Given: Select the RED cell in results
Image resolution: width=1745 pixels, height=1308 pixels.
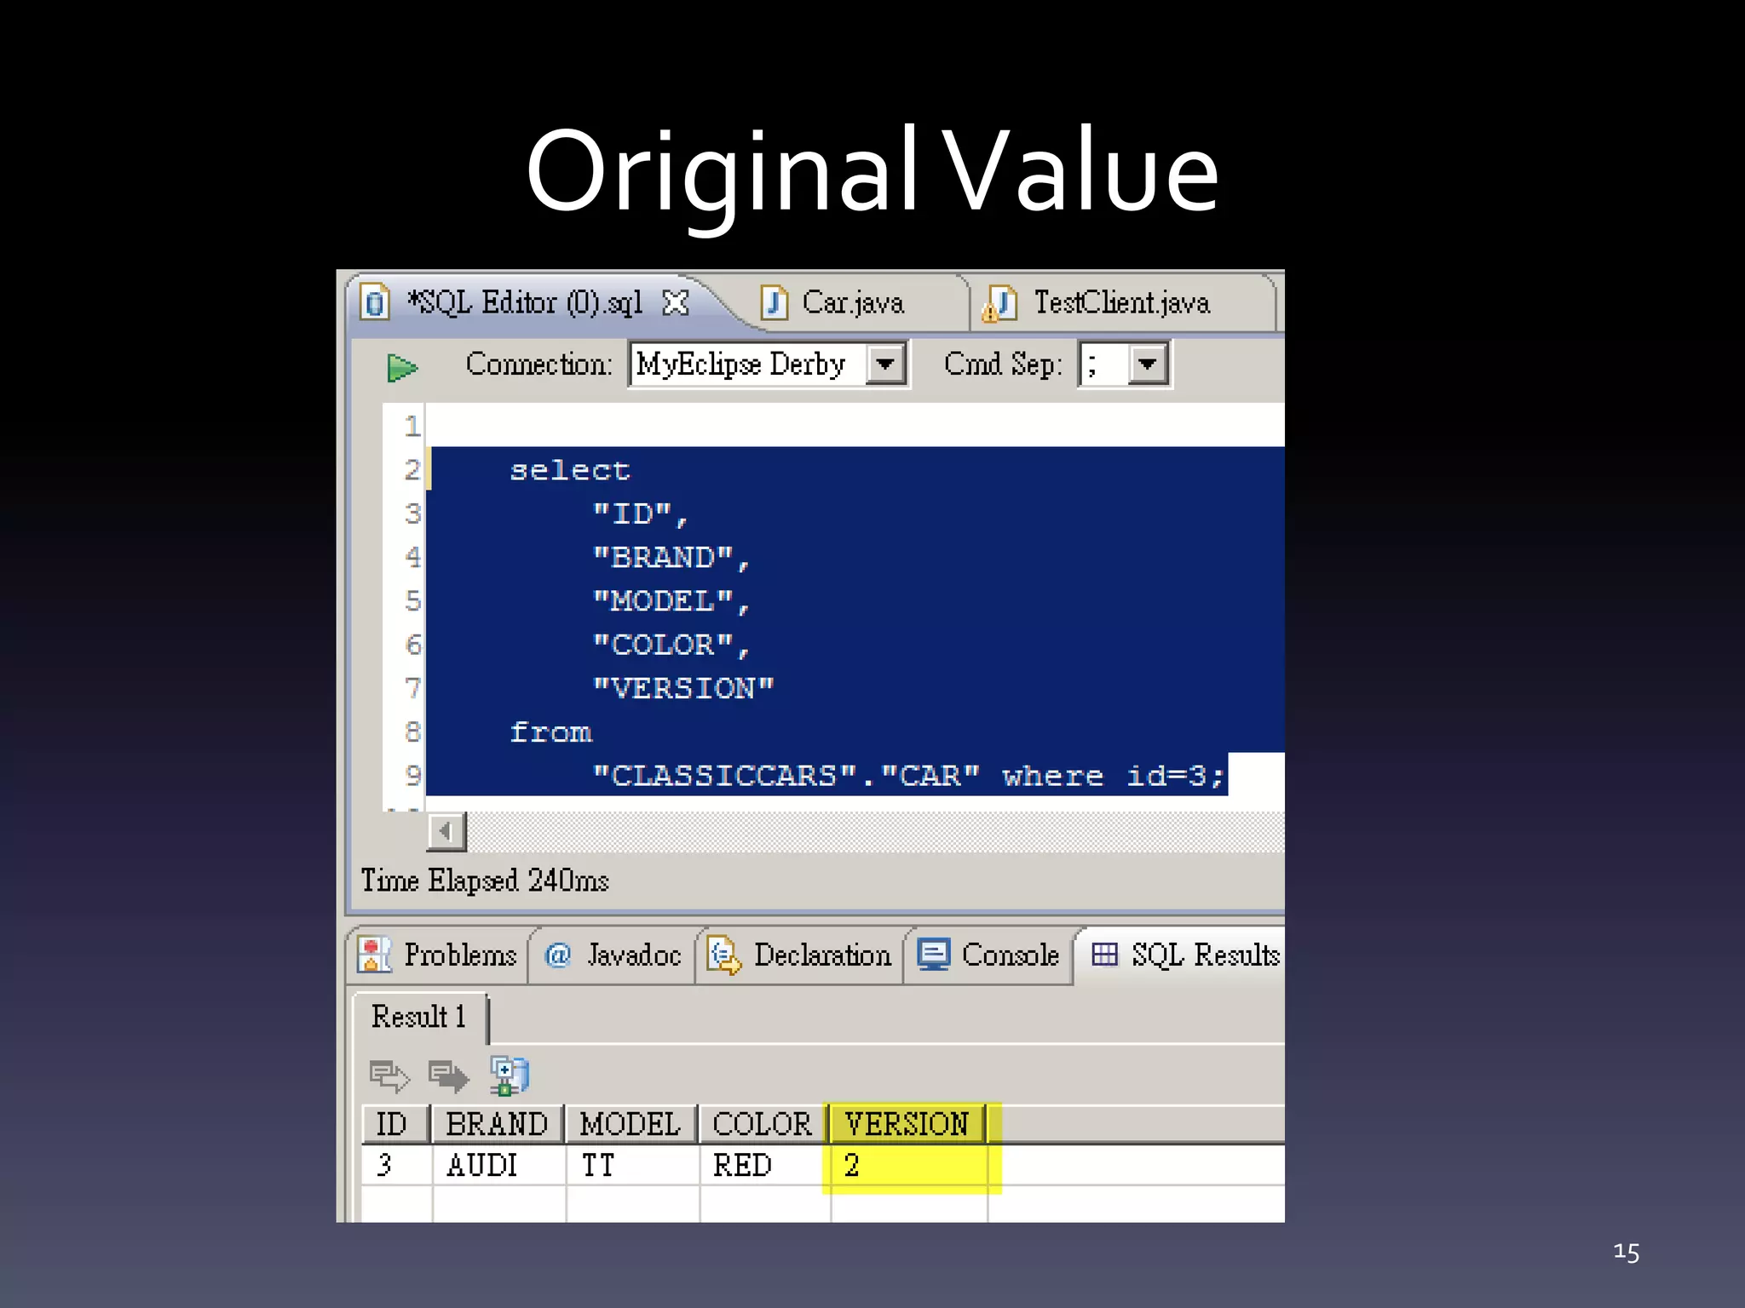Looking at the screenshot, I should [x=764, y=1165].
